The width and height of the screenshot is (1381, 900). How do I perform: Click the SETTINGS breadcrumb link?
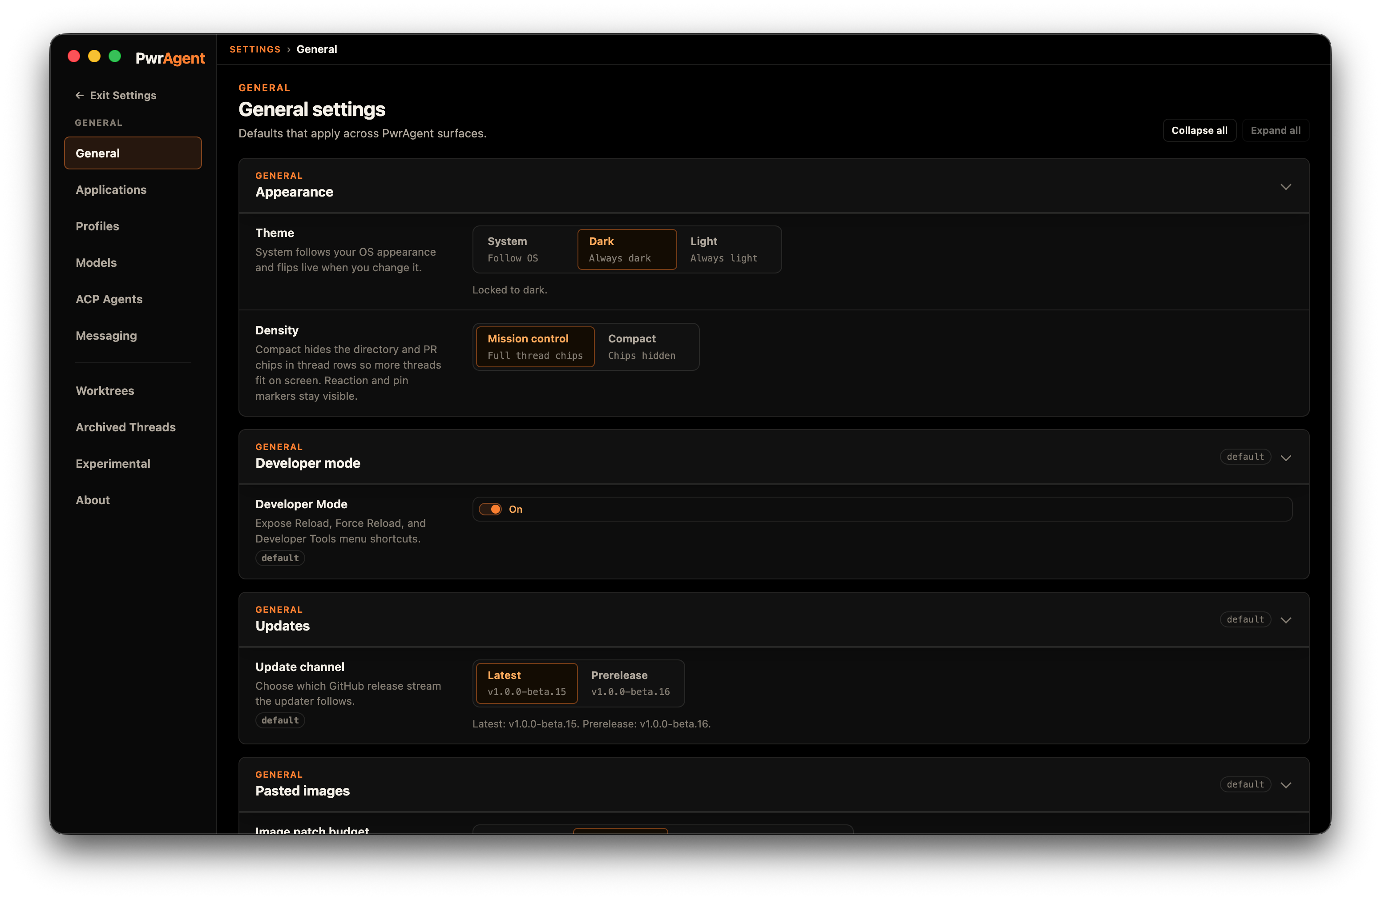point(255,49)
